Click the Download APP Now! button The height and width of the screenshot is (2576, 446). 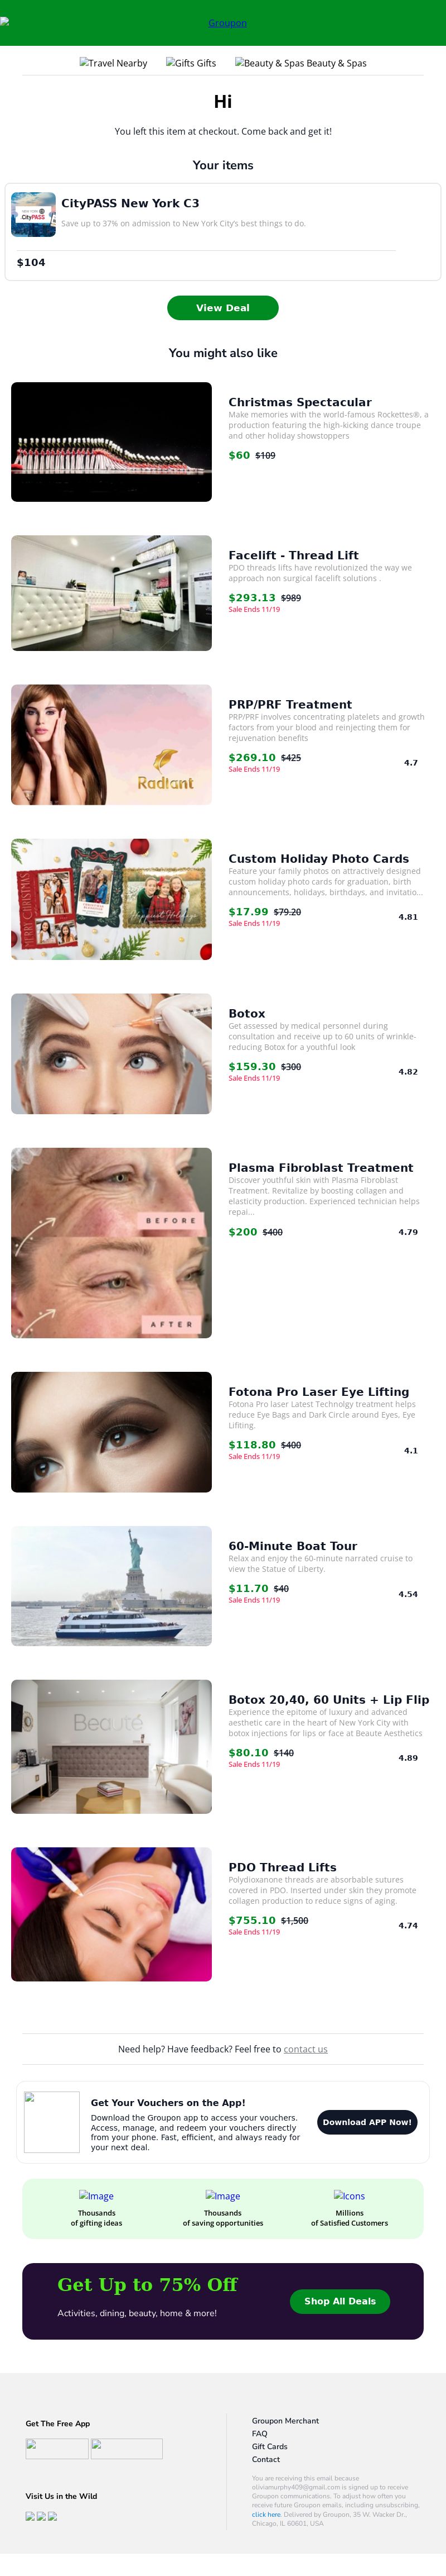[x=367, y=2122]
